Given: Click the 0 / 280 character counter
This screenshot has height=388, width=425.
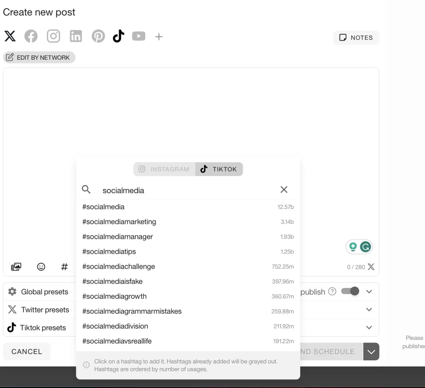Looking at the screenshot, I should (356, 267).
